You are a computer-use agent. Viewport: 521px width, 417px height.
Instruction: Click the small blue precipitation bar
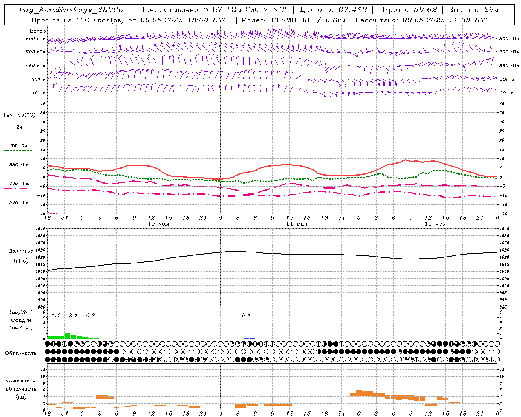point(246,338)
